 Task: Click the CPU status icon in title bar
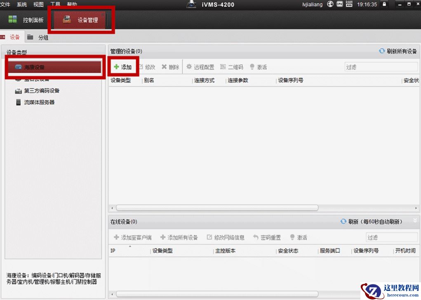(x=339, y=5)
